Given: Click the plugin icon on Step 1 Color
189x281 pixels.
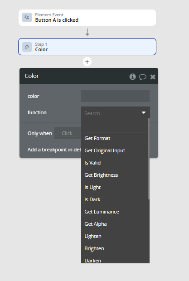Looking at the screenshot, I should coord(27,47).
